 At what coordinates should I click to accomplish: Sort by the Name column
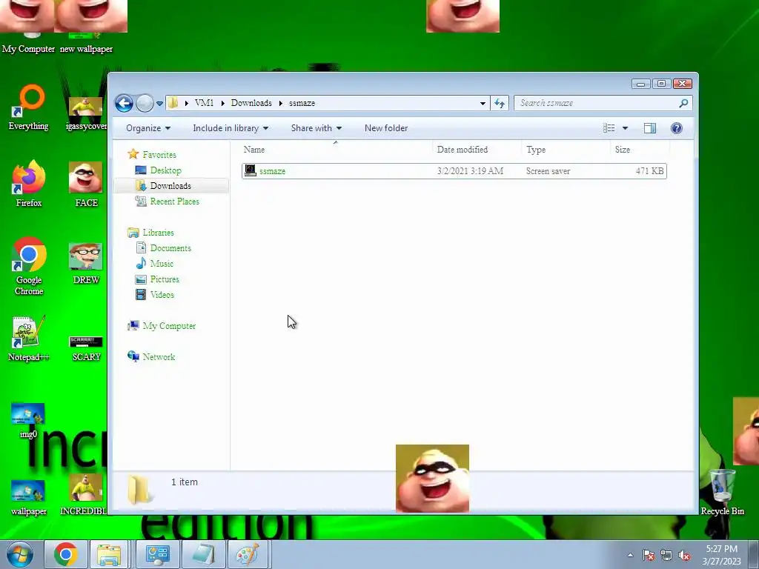(336, 150)
